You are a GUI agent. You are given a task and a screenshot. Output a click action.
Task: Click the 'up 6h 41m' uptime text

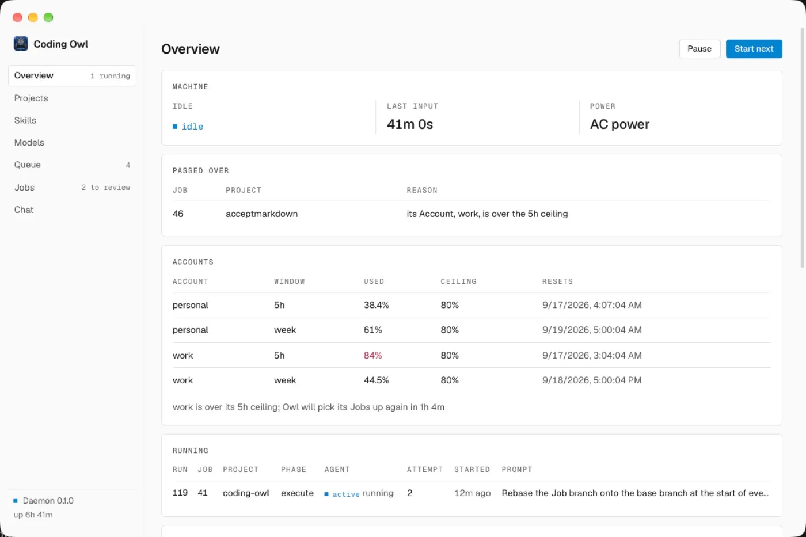33,515
